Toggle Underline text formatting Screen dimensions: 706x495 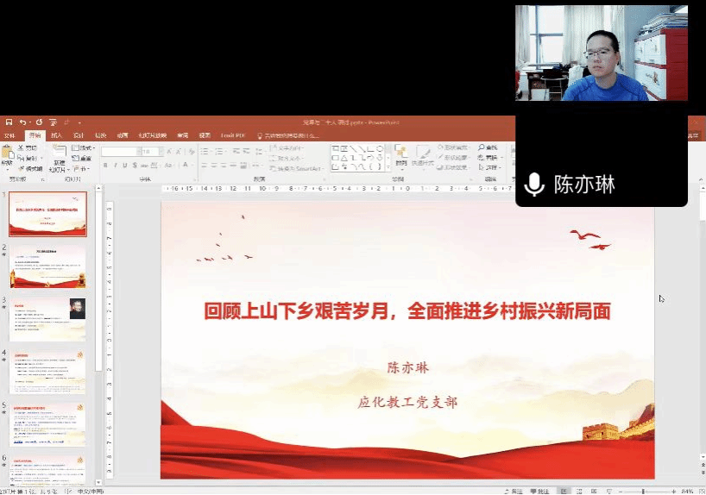(x=126, y=165)
